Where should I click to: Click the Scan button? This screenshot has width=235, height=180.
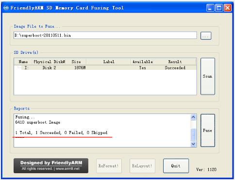[208, 76]
